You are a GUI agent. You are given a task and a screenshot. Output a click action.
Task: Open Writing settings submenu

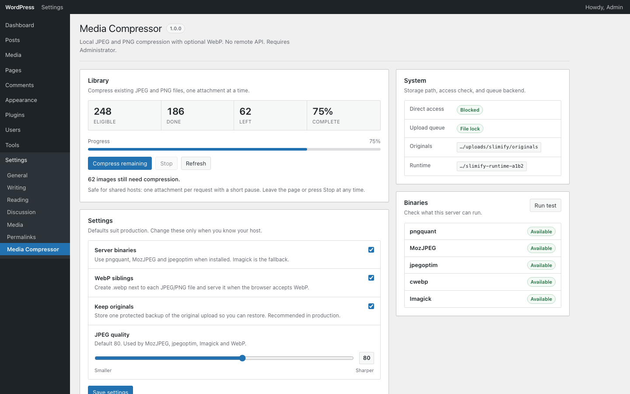pos(35,187)
